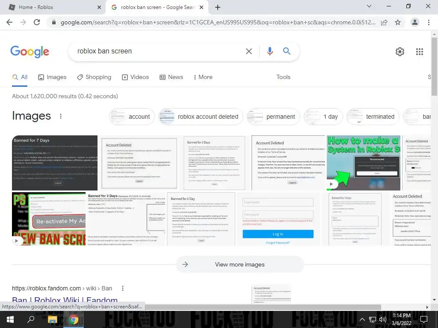Filter images by 1 day chip

pos(323,117)
